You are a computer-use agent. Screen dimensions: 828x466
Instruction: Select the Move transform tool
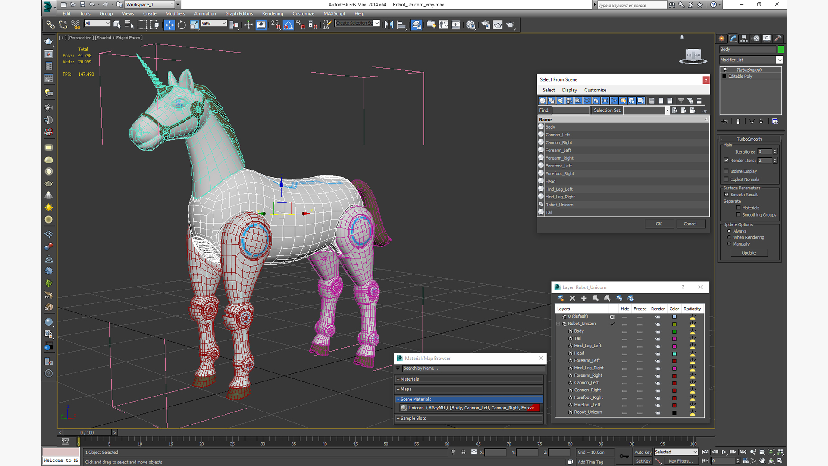[169, 25]
